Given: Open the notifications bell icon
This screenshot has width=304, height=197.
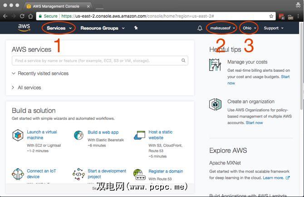Looking at the screenshot, I should tap(200, 28).
